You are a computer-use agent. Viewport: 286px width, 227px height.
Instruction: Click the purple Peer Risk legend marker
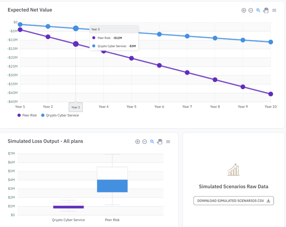19,115
